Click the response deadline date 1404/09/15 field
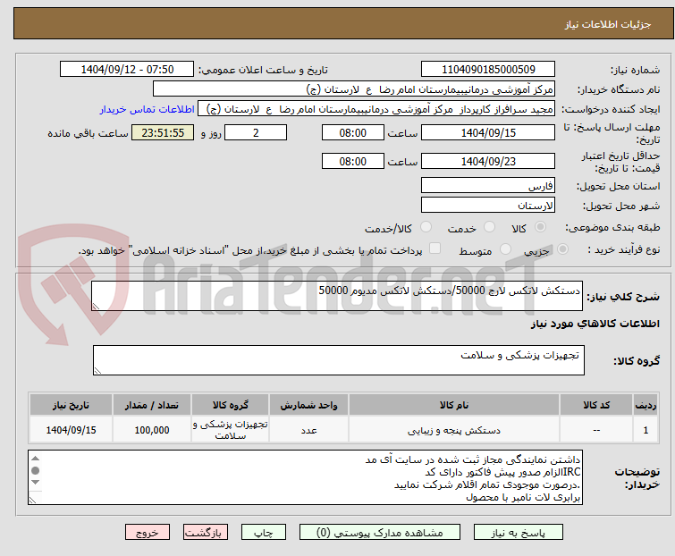 click(488, 132)
